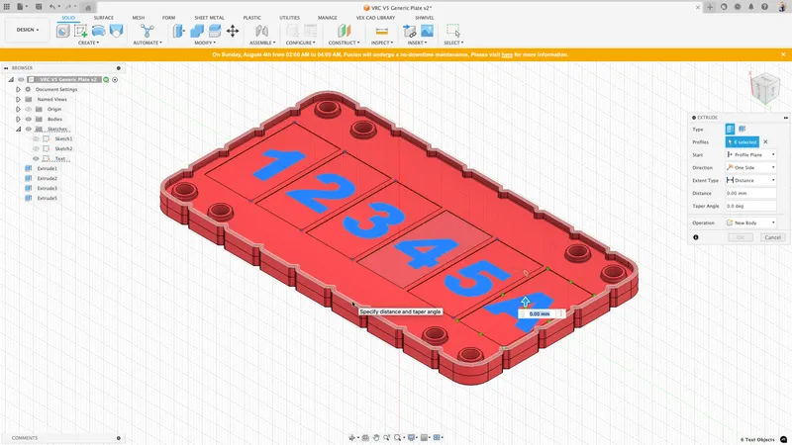Open the Surface tab
The image size is (792, 445).
[x=103, y=18]
